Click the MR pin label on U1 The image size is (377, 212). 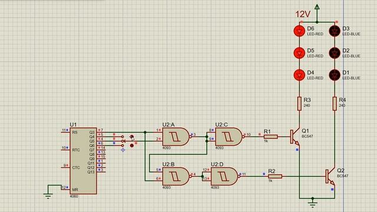coord(75,190)
